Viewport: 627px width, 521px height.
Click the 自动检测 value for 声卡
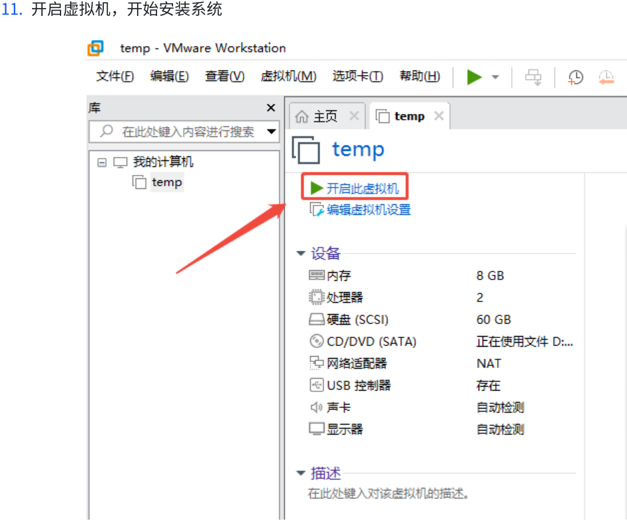coord(501,407)
